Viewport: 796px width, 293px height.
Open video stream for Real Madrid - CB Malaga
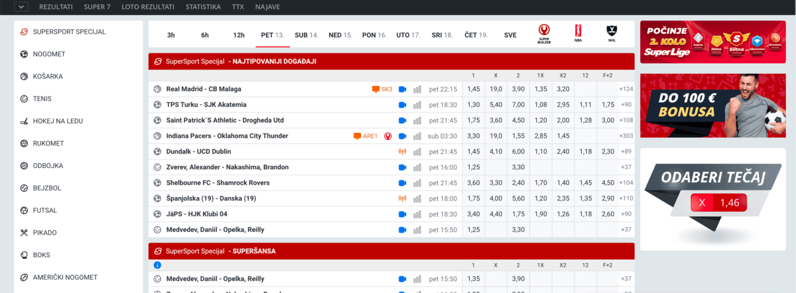pos(402,89)
